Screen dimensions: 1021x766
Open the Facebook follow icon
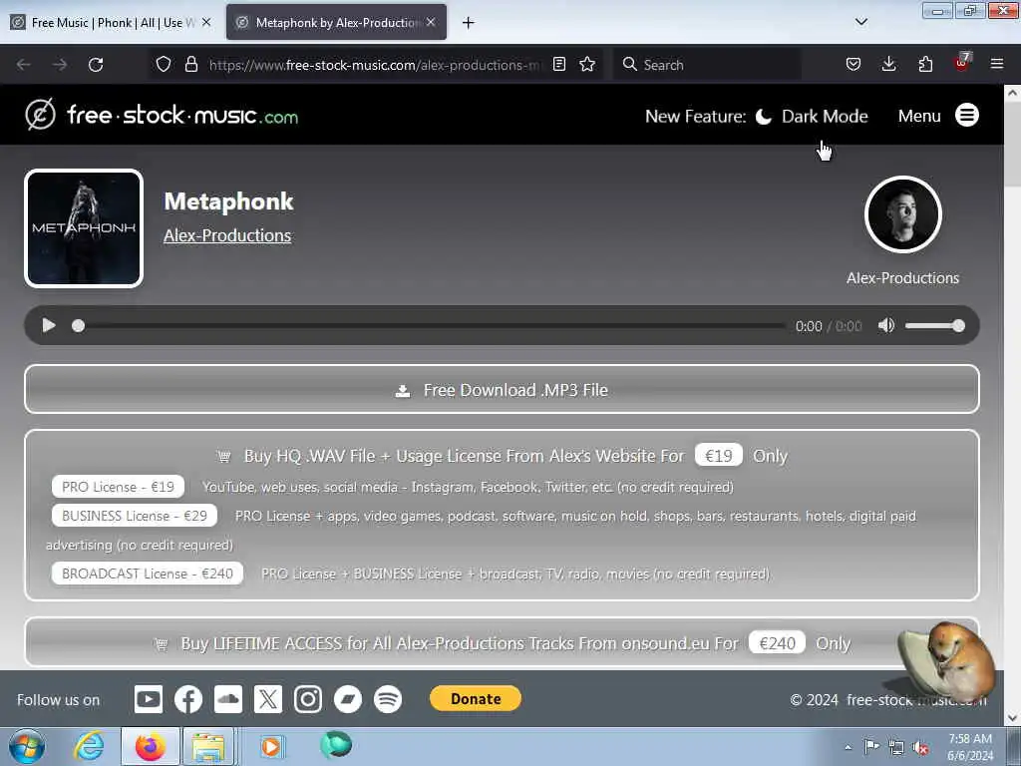188,699
